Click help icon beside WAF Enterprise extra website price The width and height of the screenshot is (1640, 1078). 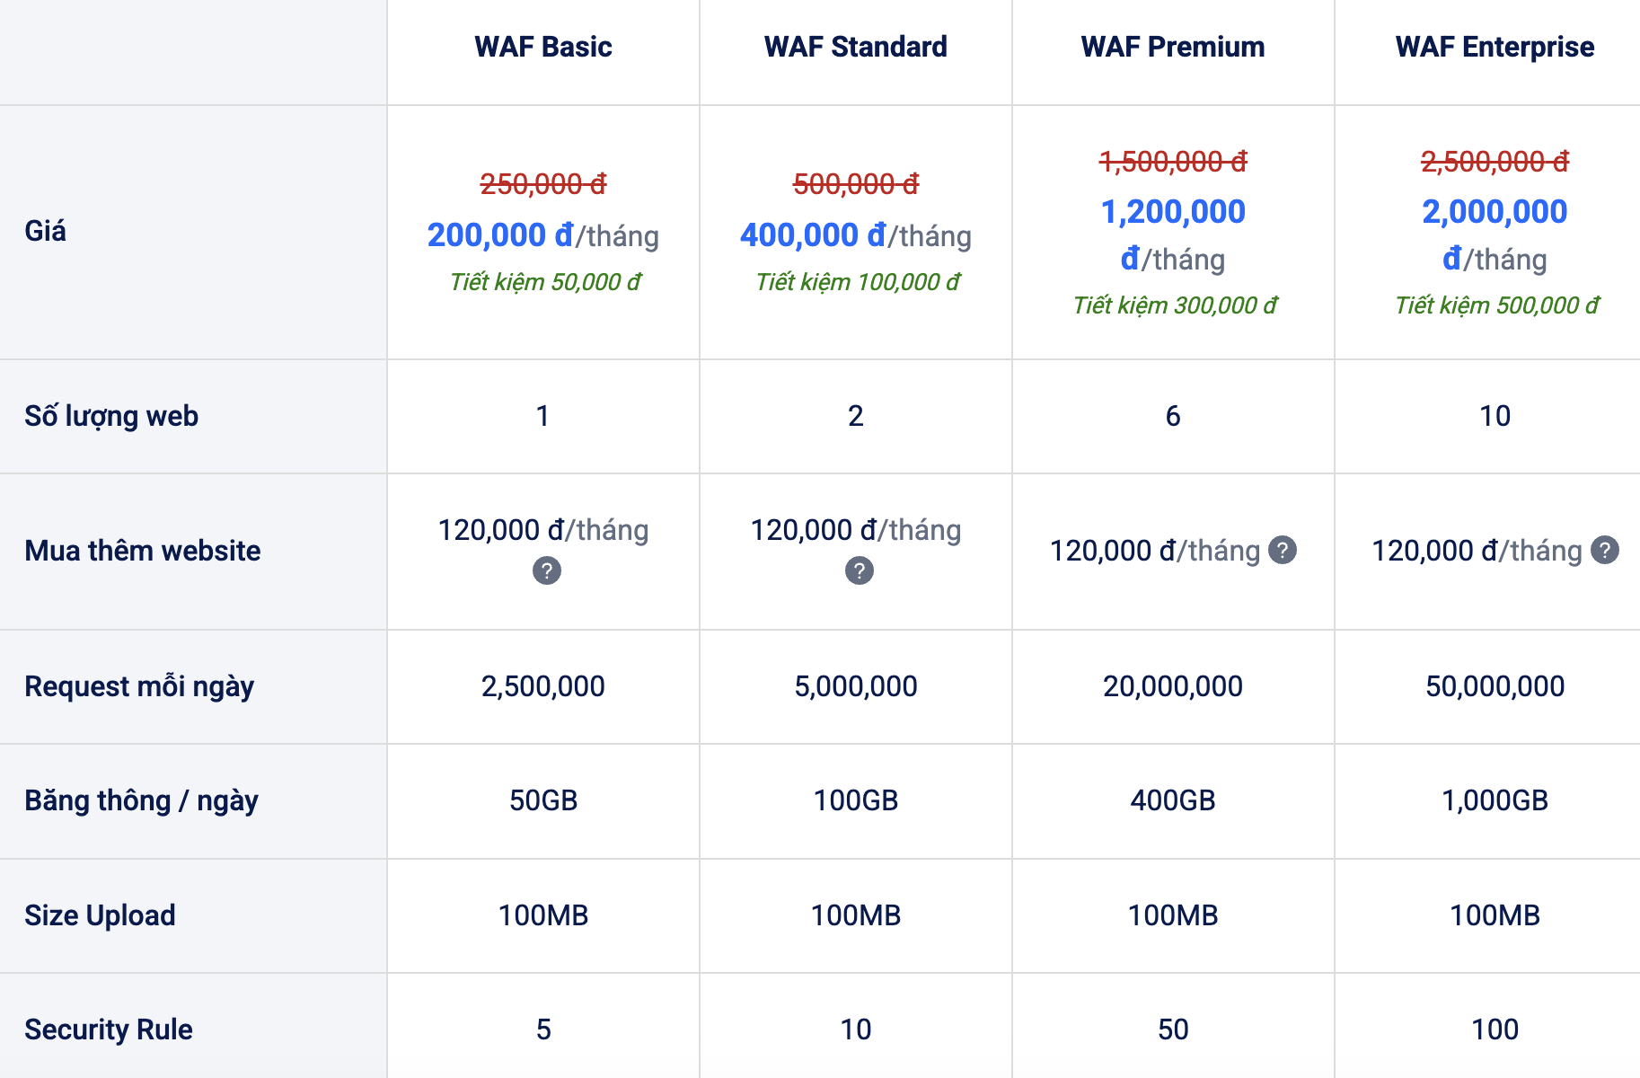[1604, 550]
